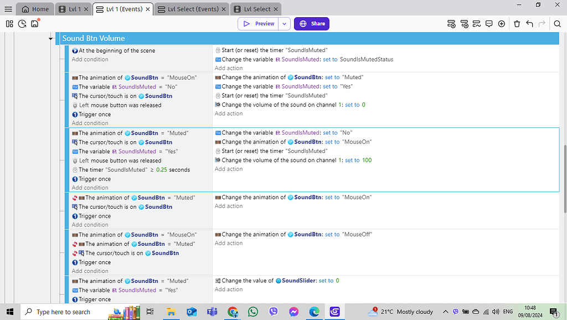Redo the last undone change
Image resolution: width=567 pixels, height=320 pixels.
point(542,24)
